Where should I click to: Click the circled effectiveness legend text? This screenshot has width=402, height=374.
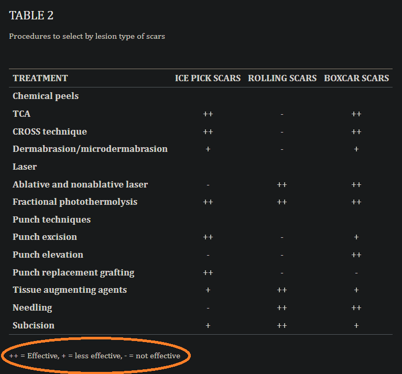(x=95, y=356)
